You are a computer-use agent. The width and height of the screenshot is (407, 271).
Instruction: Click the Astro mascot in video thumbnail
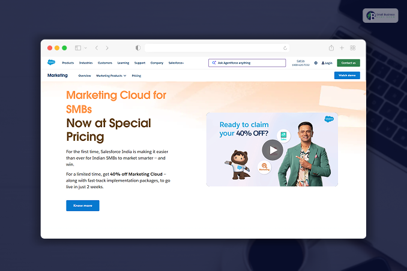tap(238, 165)
